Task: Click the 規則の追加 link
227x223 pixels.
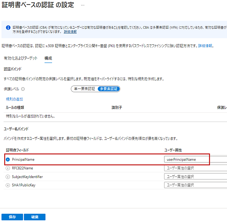Action: [14, 99]
